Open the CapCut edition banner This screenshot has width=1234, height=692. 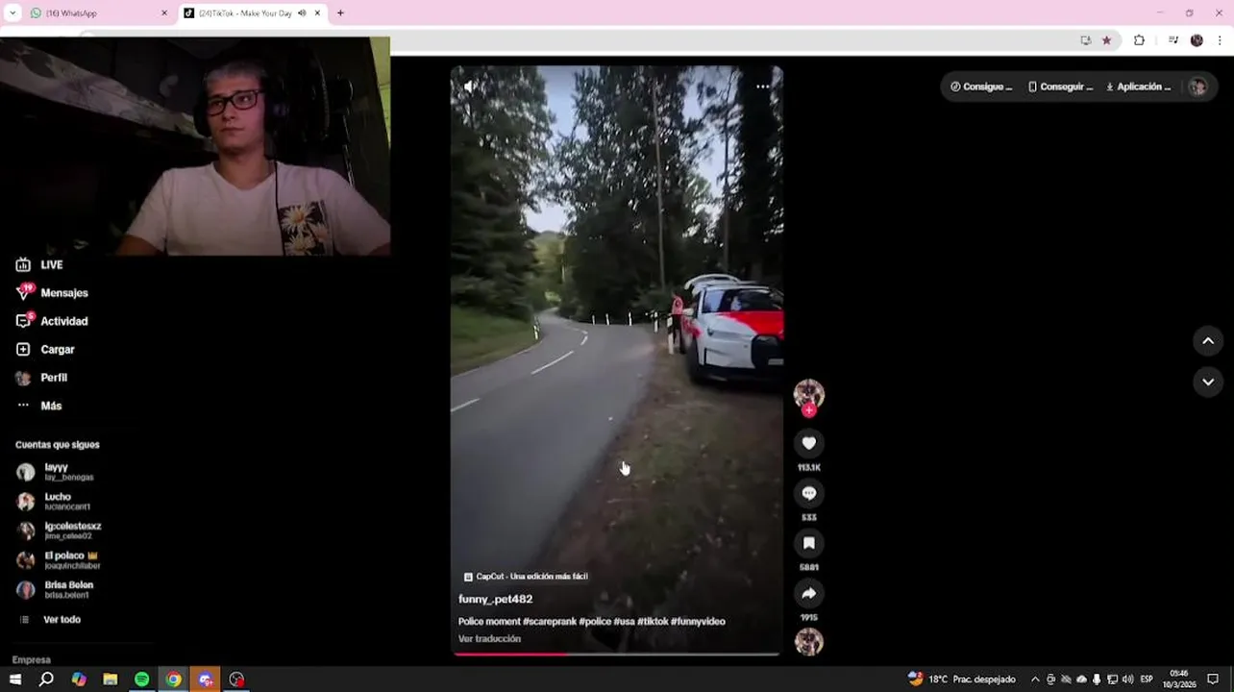click(x=526, y=577)
